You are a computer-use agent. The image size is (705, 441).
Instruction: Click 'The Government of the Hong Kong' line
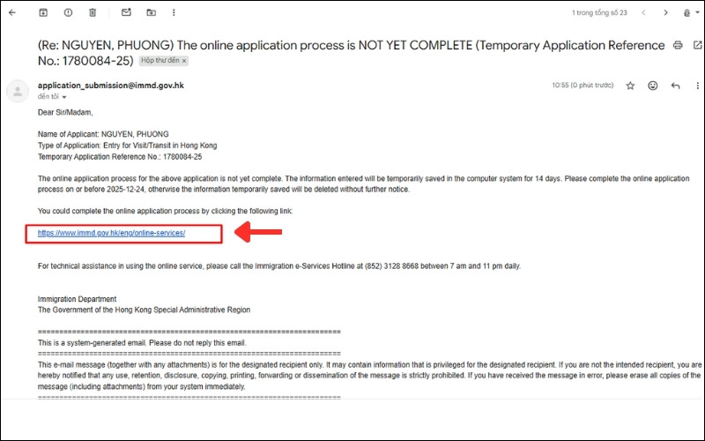[144, 310]
